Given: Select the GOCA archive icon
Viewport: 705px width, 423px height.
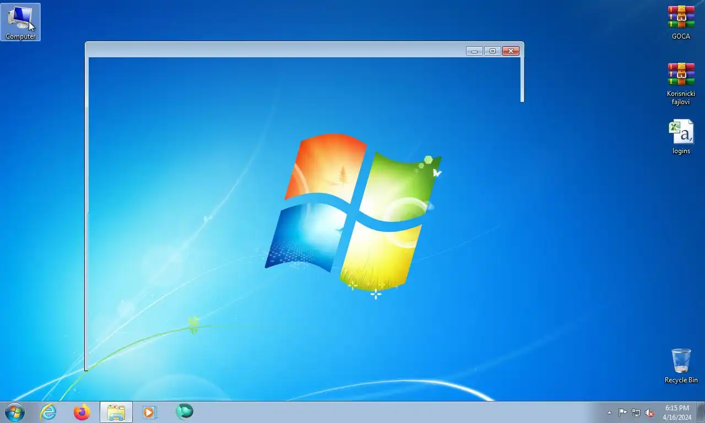Looking at the screenshot, I should point(681,23).
